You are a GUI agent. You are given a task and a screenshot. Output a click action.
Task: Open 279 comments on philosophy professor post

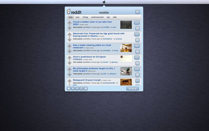[x=137, y=69]
